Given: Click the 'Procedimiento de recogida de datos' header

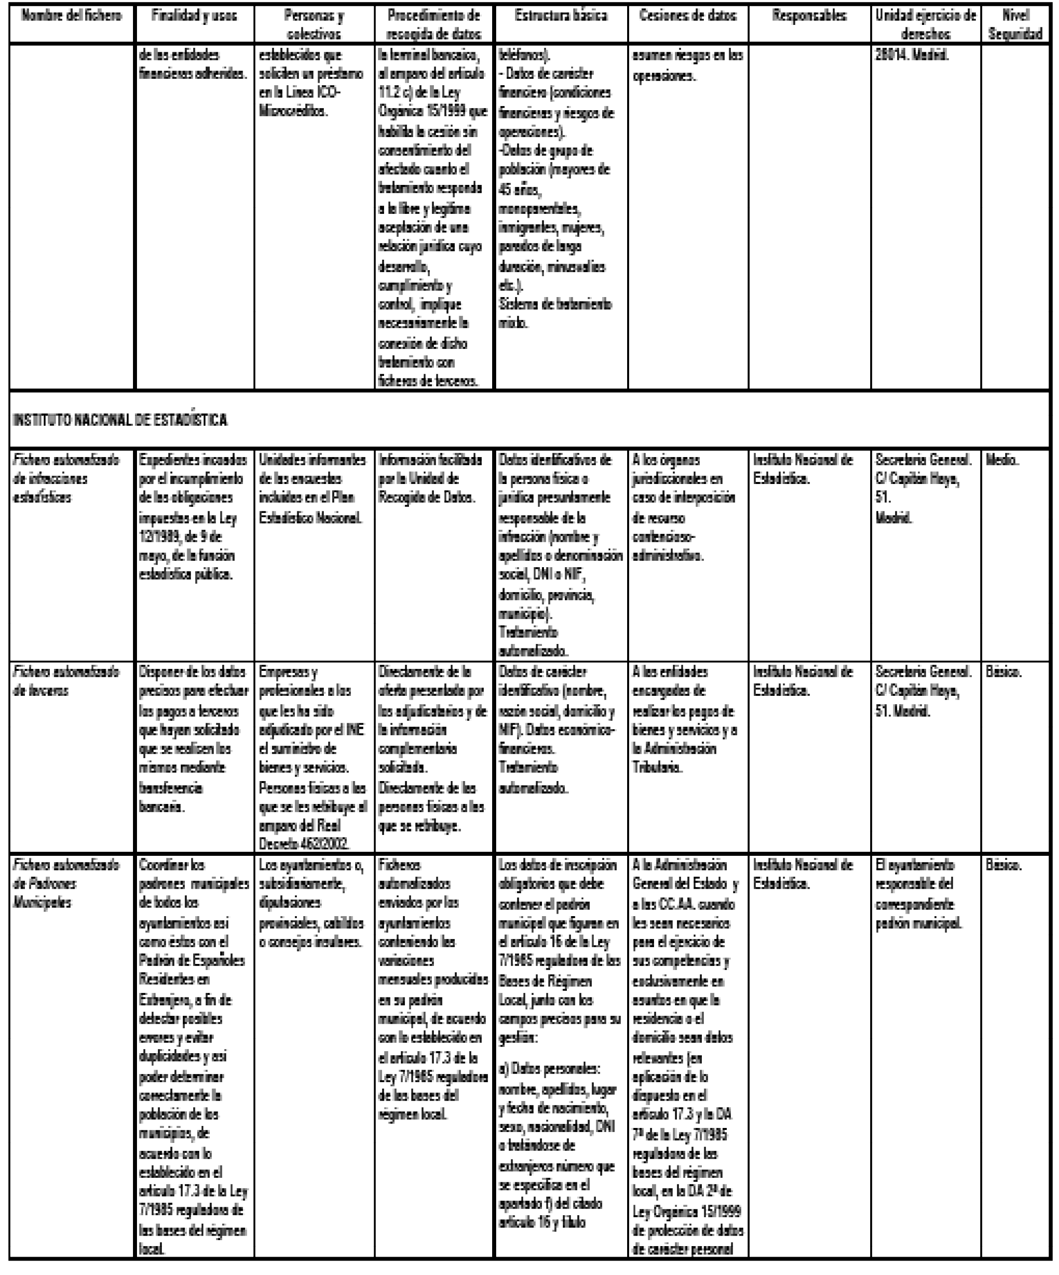Looking at the screenshot, I should [x=434, y=25].
